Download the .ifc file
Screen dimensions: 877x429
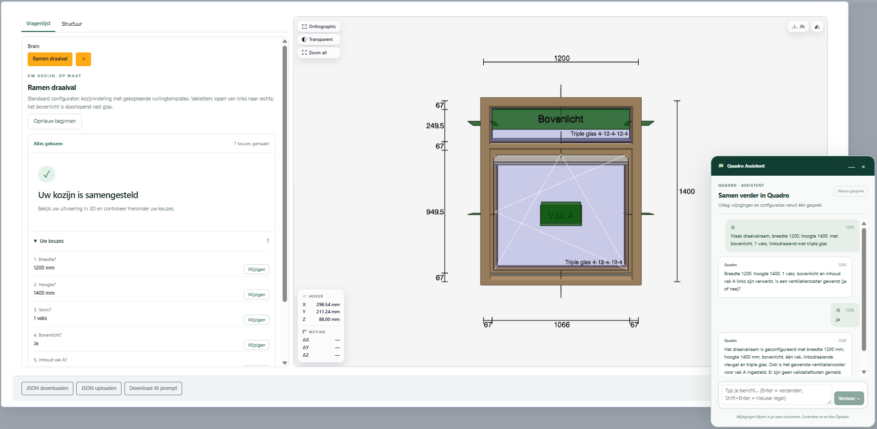point(798,27)
